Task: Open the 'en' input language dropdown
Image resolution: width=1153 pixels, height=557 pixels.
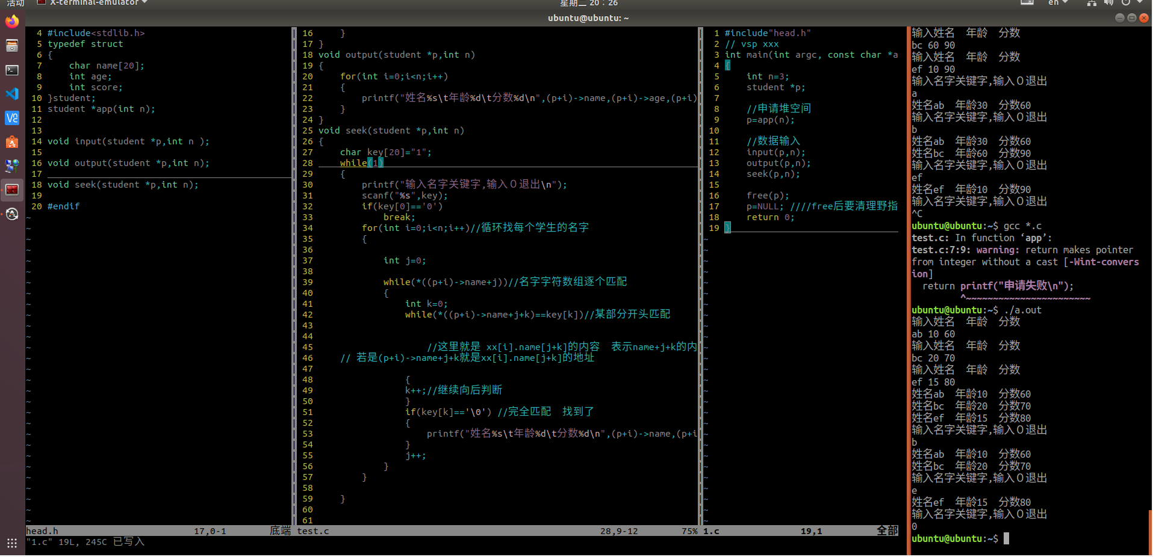Action: pyautogui.click(x=1058, y=2)
